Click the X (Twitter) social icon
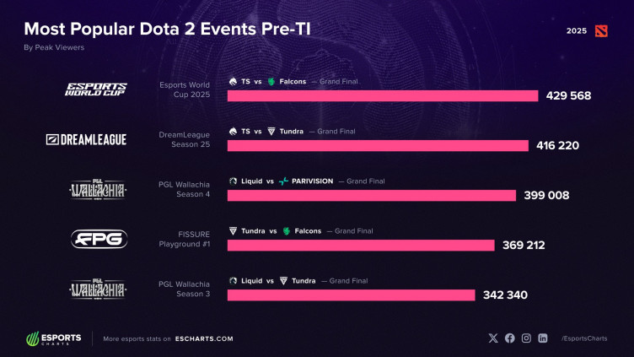634x357 pixels. coord(494,338)
